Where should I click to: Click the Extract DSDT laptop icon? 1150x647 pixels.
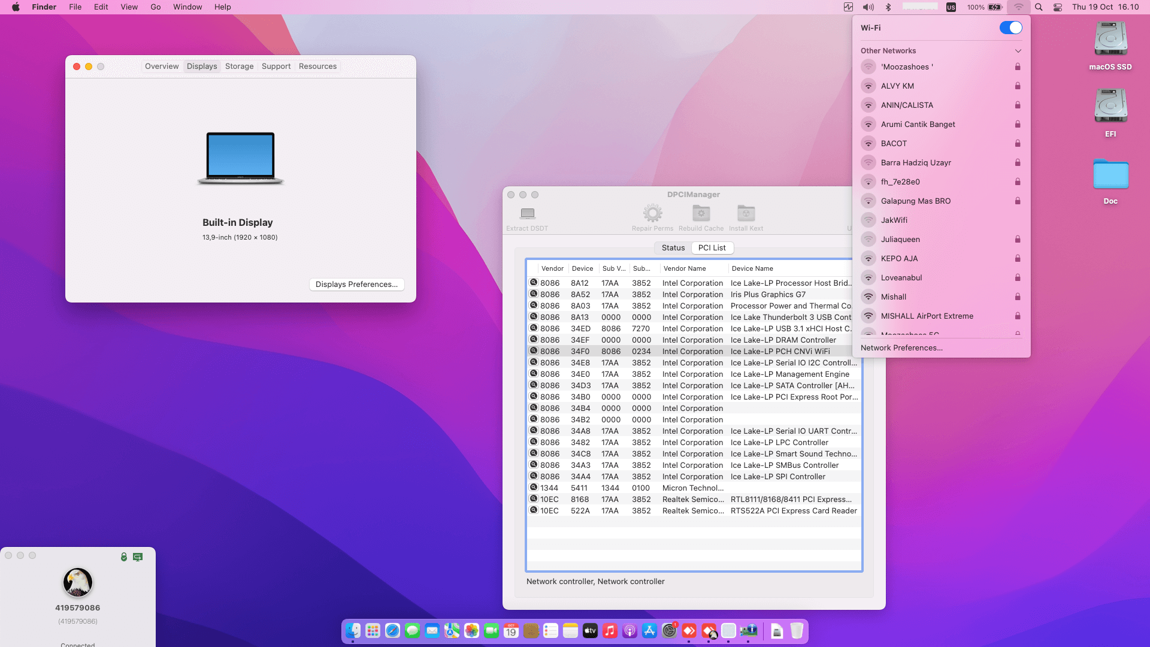coord(527,213)
